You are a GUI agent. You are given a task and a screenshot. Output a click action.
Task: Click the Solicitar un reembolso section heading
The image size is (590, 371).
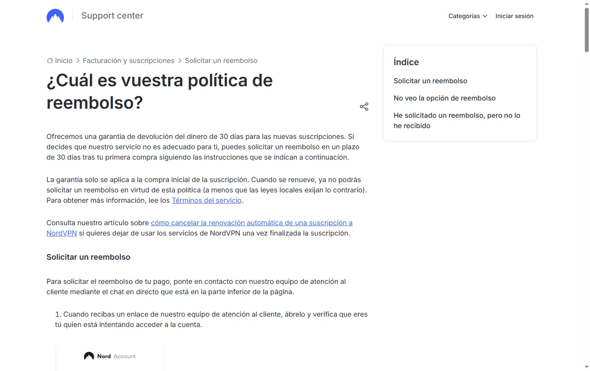pos(89,257)
